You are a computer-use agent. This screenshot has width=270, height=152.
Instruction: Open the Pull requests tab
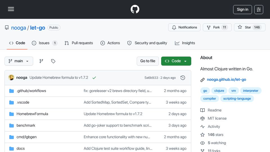tap(79, 43)
